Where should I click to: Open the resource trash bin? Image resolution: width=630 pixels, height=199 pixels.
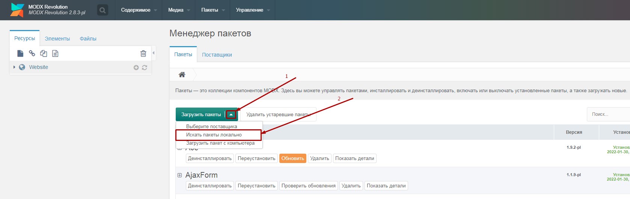click(143, 54)
